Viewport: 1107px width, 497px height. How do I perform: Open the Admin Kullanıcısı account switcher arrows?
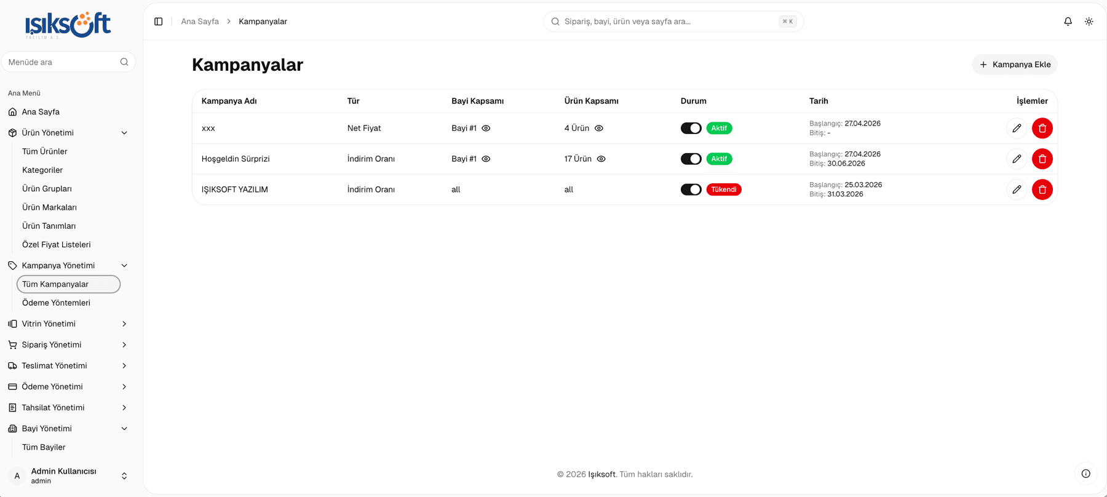click(x=124, y=475)
